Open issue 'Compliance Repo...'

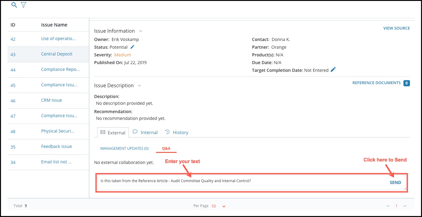[60, 70]
